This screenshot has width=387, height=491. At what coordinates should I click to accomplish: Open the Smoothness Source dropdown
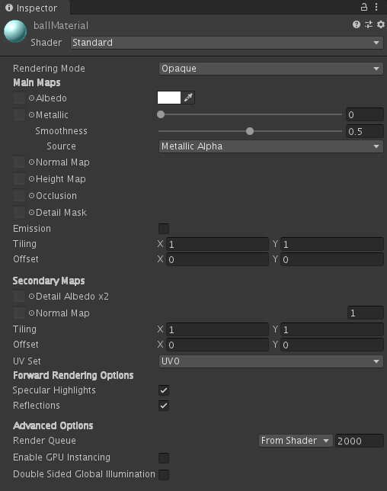click(x=271, y=146)
